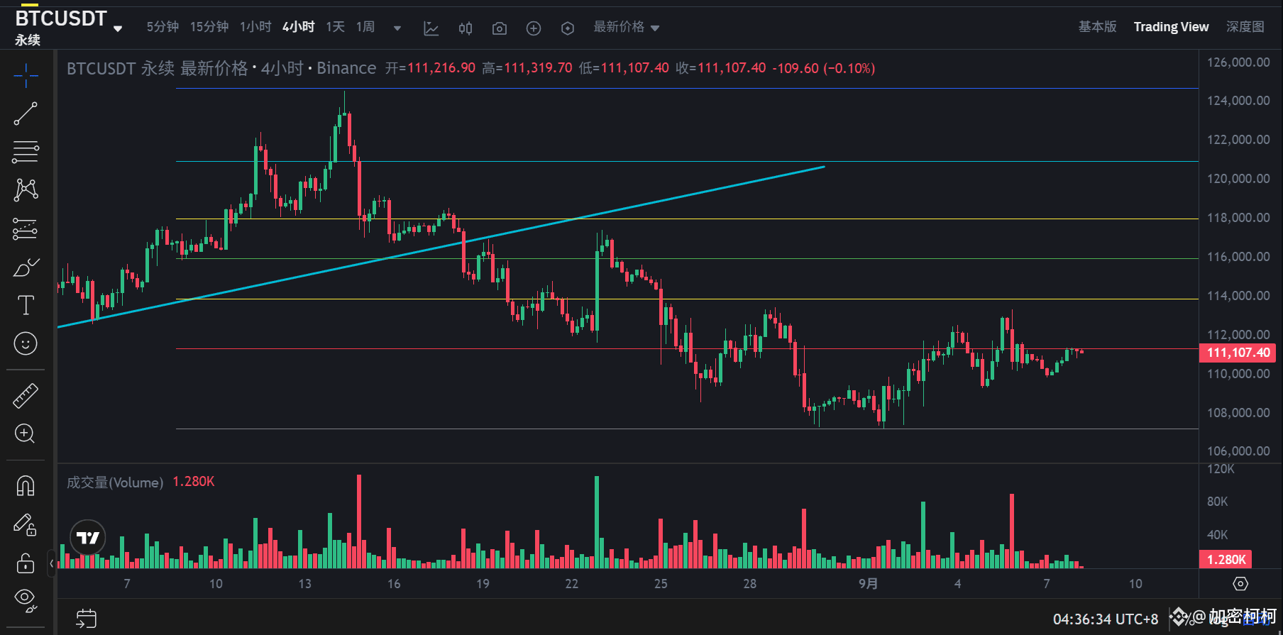This screenshot has width=1283, height=635.
Task: Click the 开=111,216.90 open value
Action: pos(430,68)
